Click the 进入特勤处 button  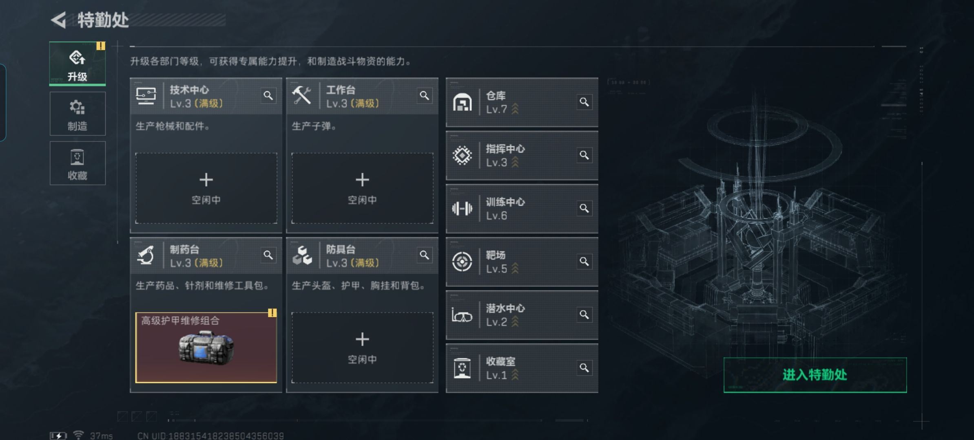(815, 375)
